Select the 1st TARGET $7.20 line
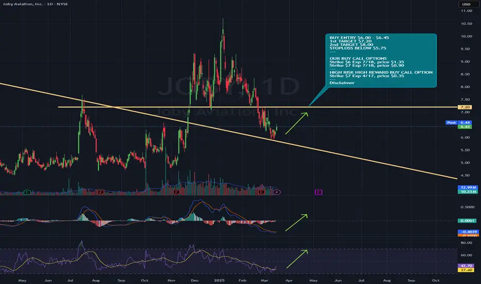The height and width of the screenshot is (284, 481). 350,41
